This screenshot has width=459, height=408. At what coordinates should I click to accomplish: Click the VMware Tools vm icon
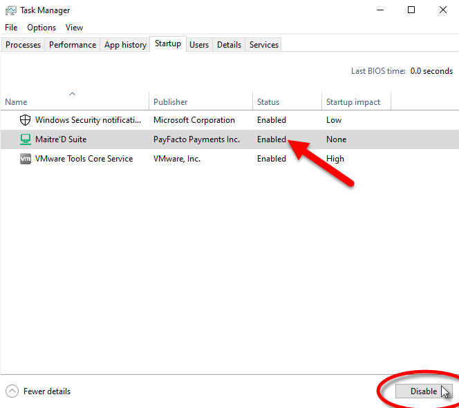[x=25, y=159]
